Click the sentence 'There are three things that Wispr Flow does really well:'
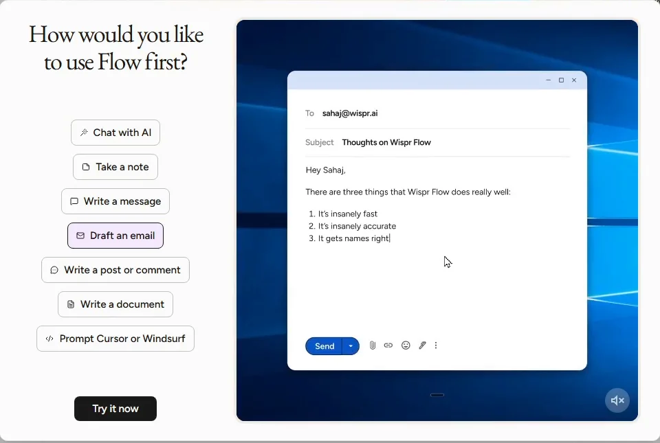This screenshot has width=660, height=443. tap(408, 192)
